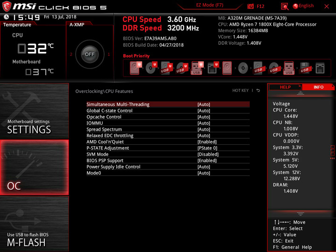
Task: Select the UEFI hard disk boot device icon
Action: pos(135,68)
